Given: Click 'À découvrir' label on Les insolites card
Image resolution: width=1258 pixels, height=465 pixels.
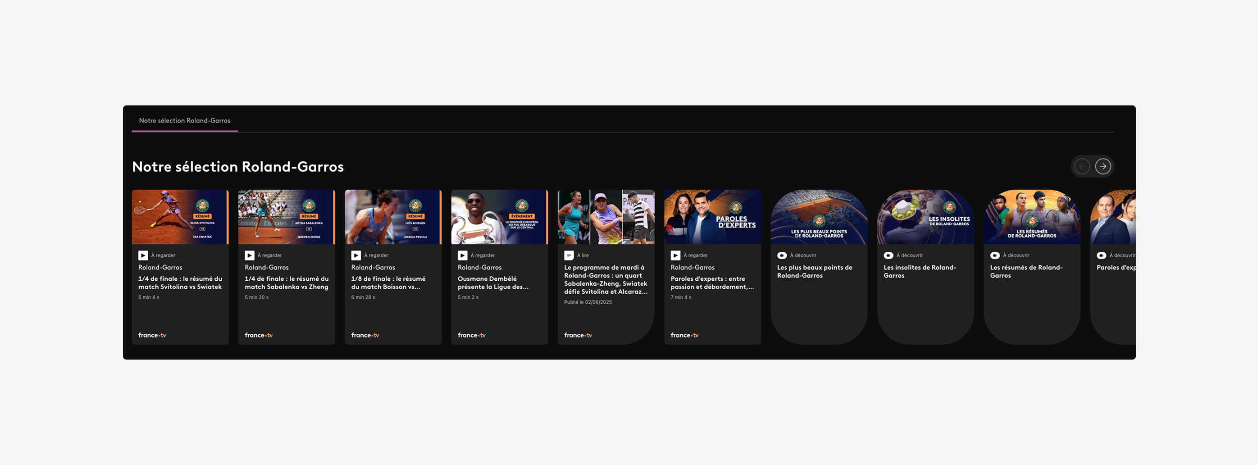Looking at the screenshot, I should click(x=909, y=255).
